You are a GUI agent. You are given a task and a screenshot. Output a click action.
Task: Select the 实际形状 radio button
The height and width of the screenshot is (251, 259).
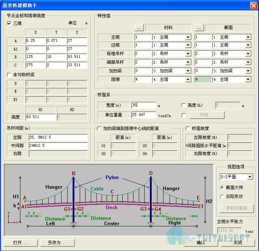point(222,197)
